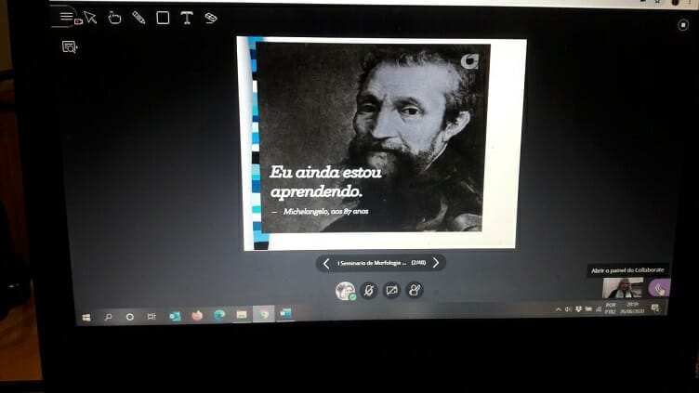Viewport: 699px width, 393px height.
Task: Select the Eraser clear tool
Action: point(211,18)
